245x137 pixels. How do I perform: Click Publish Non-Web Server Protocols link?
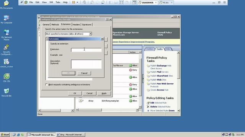[x=162, y=85]
